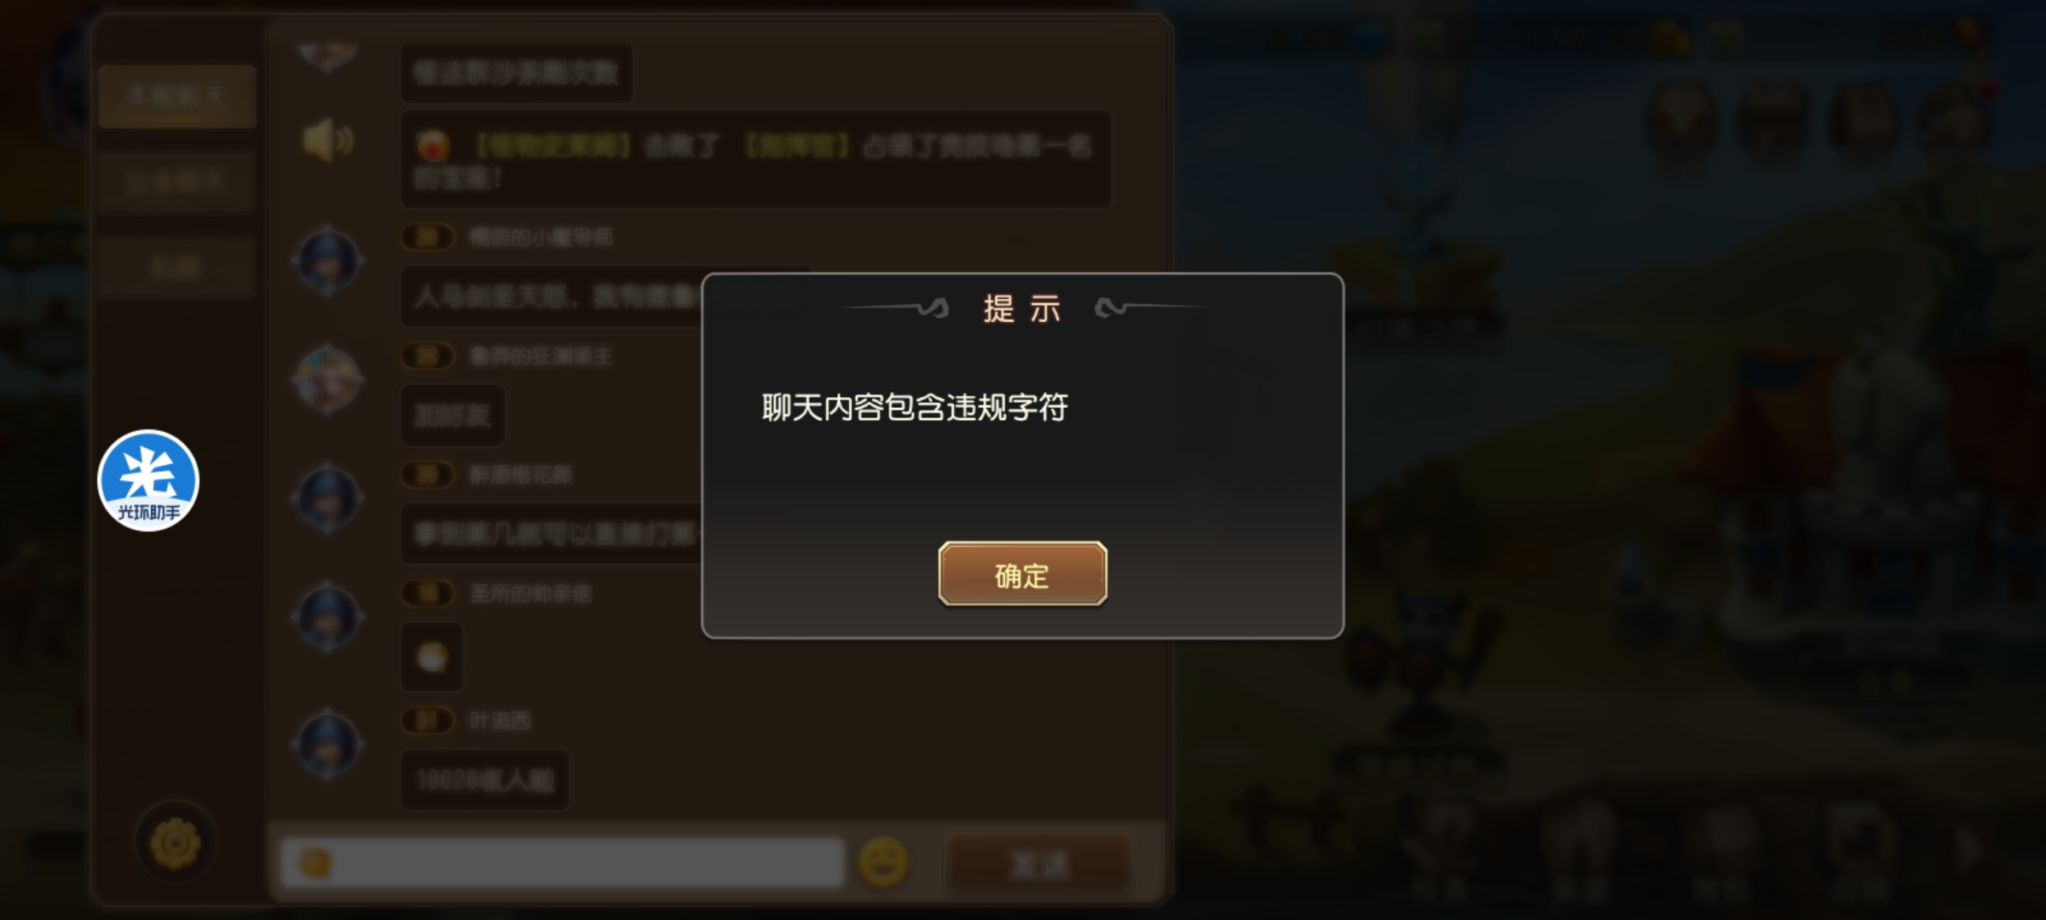This screenshot has width=2046, height=920.
Task: Click the 发送 send button
Action: (x=1038, y=865)
